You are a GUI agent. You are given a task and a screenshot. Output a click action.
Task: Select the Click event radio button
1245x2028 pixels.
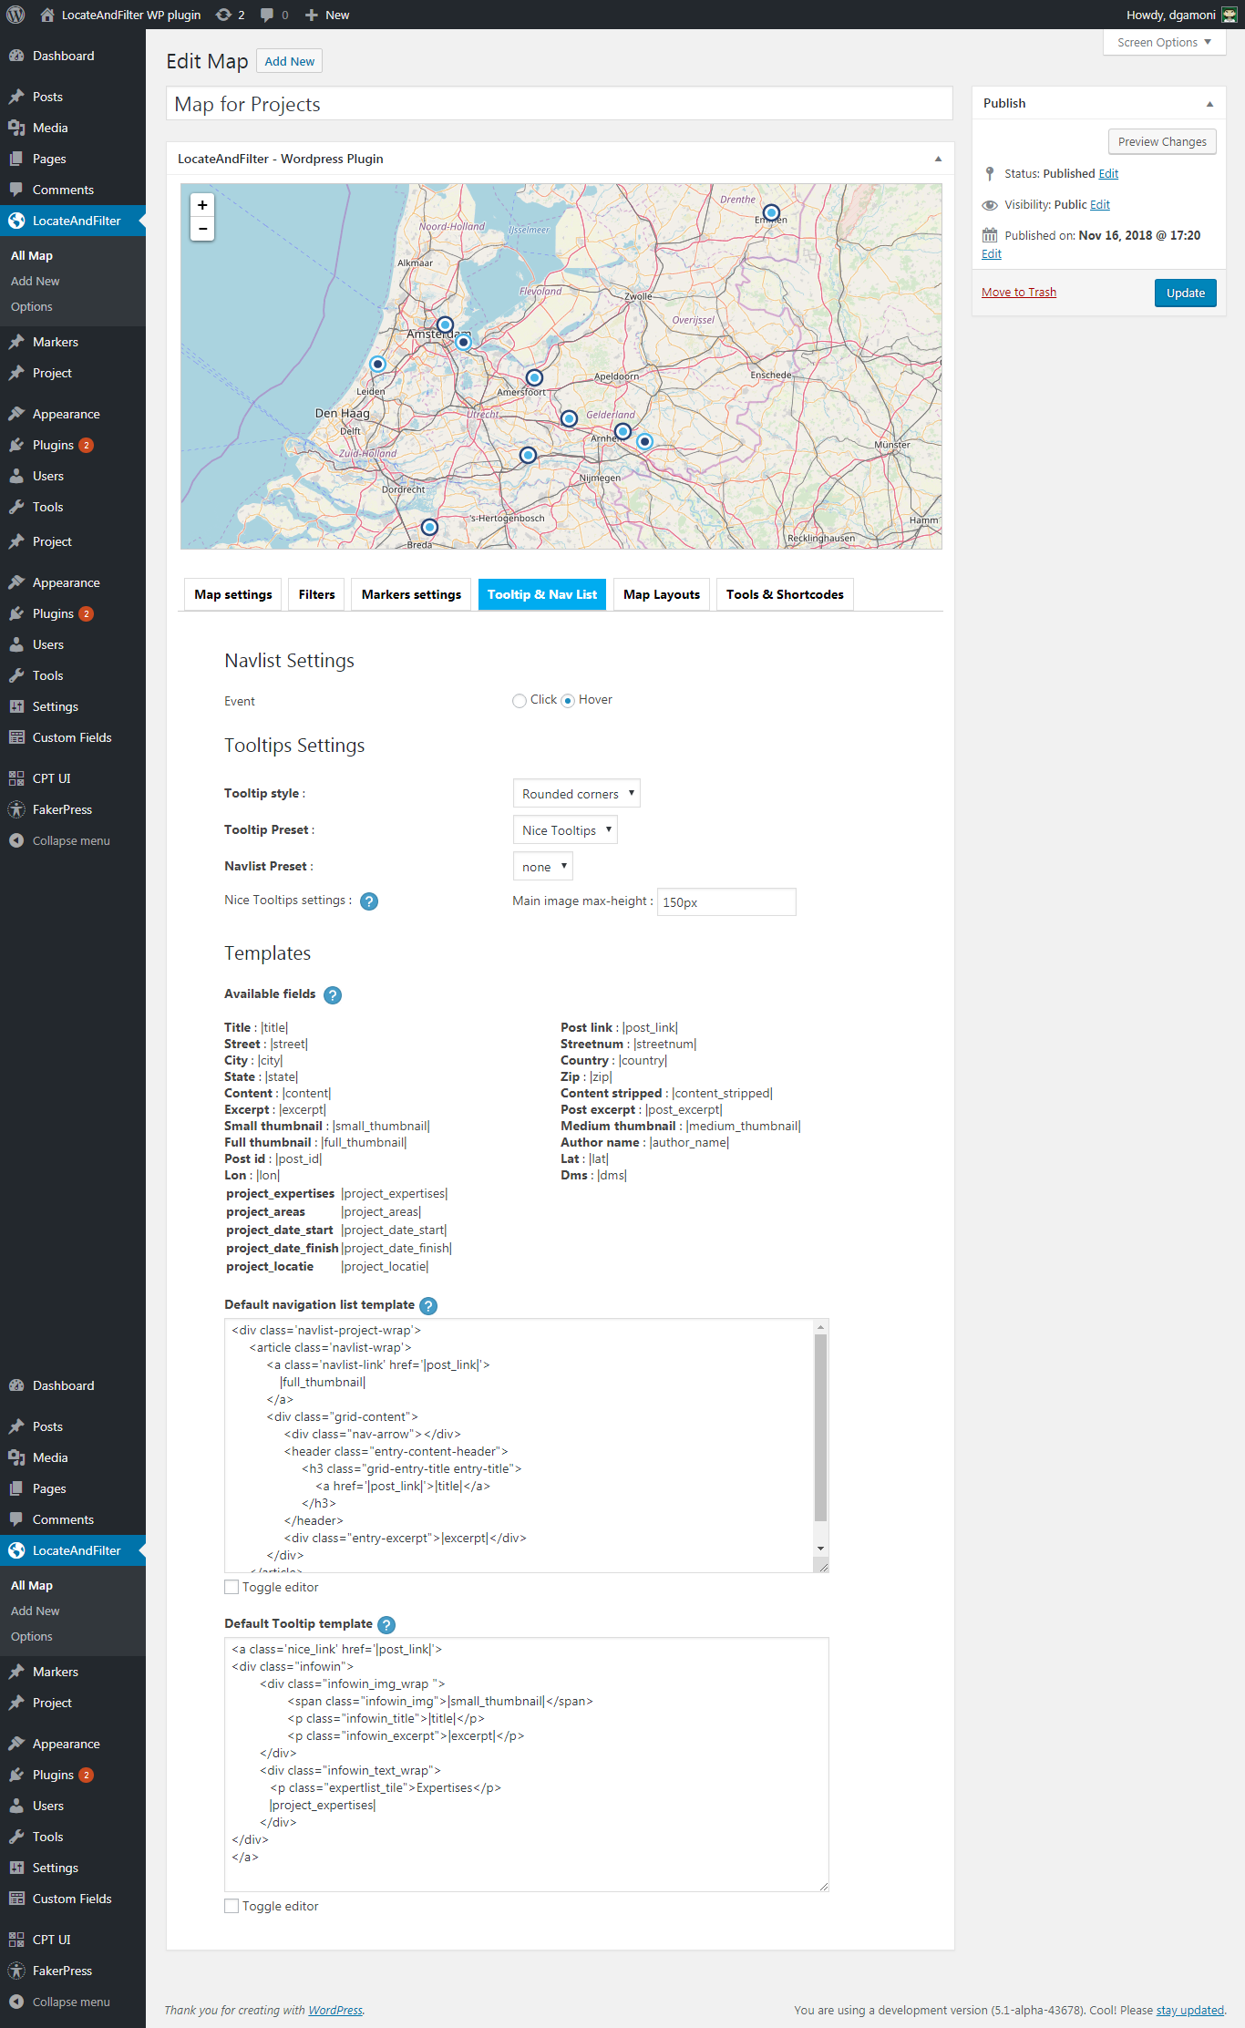click(520, 701)
